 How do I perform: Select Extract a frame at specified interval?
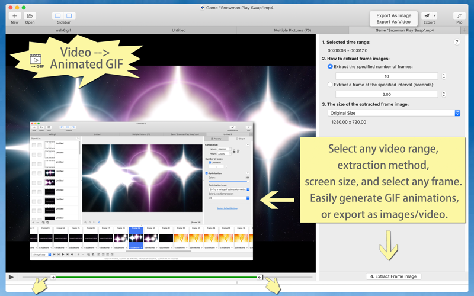click(x=330, y=85)
